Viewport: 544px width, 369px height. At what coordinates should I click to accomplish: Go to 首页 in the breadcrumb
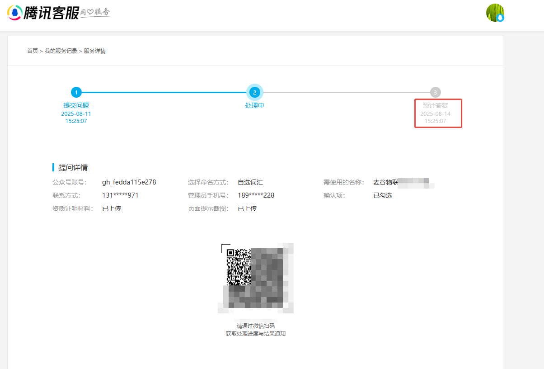pos(33,51)
